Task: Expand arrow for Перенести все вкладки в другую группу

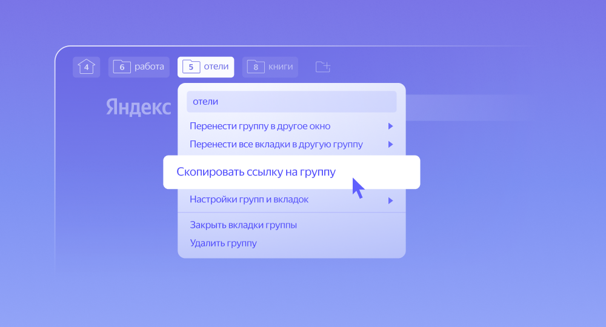Action: click(x=390, y=144)
